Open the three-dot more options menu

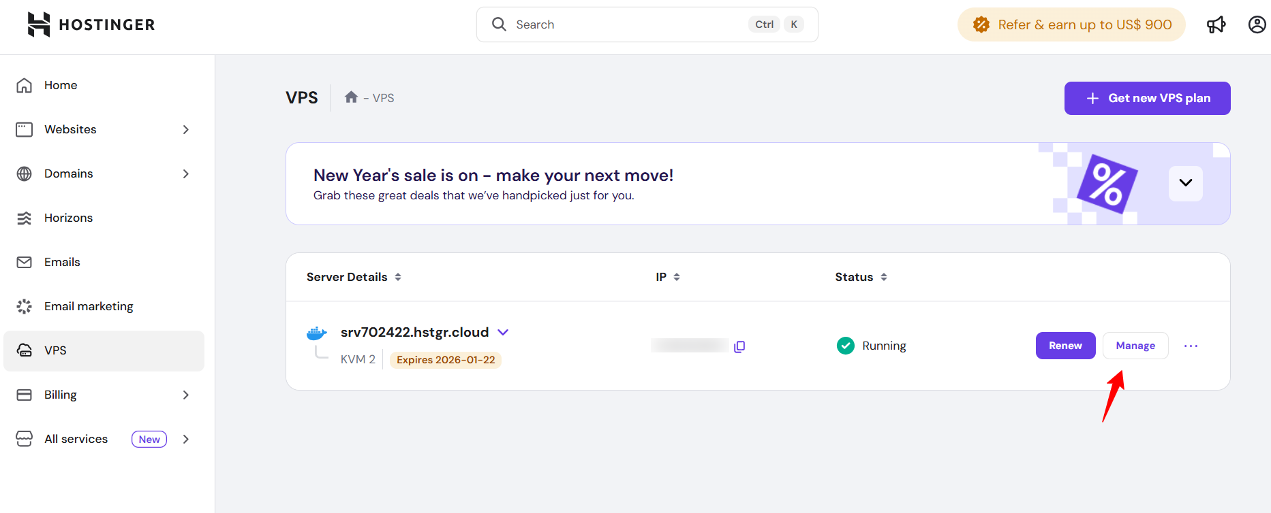coord(1191,346)
